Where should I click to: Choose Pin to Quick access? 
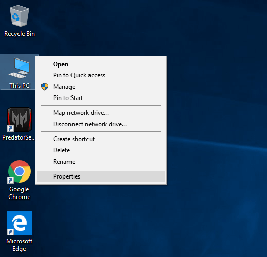(101, 75)
